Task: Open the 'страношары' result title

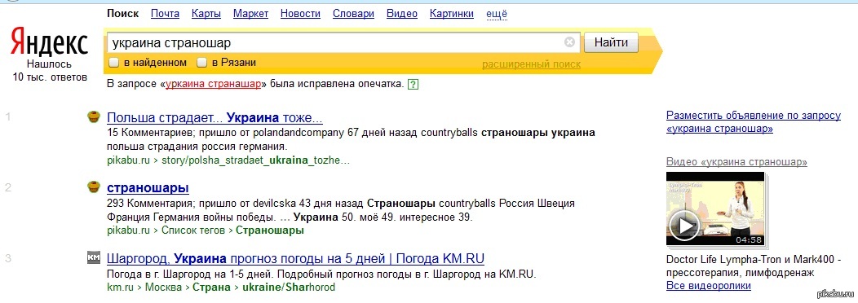Action: [x=148, y=188]
